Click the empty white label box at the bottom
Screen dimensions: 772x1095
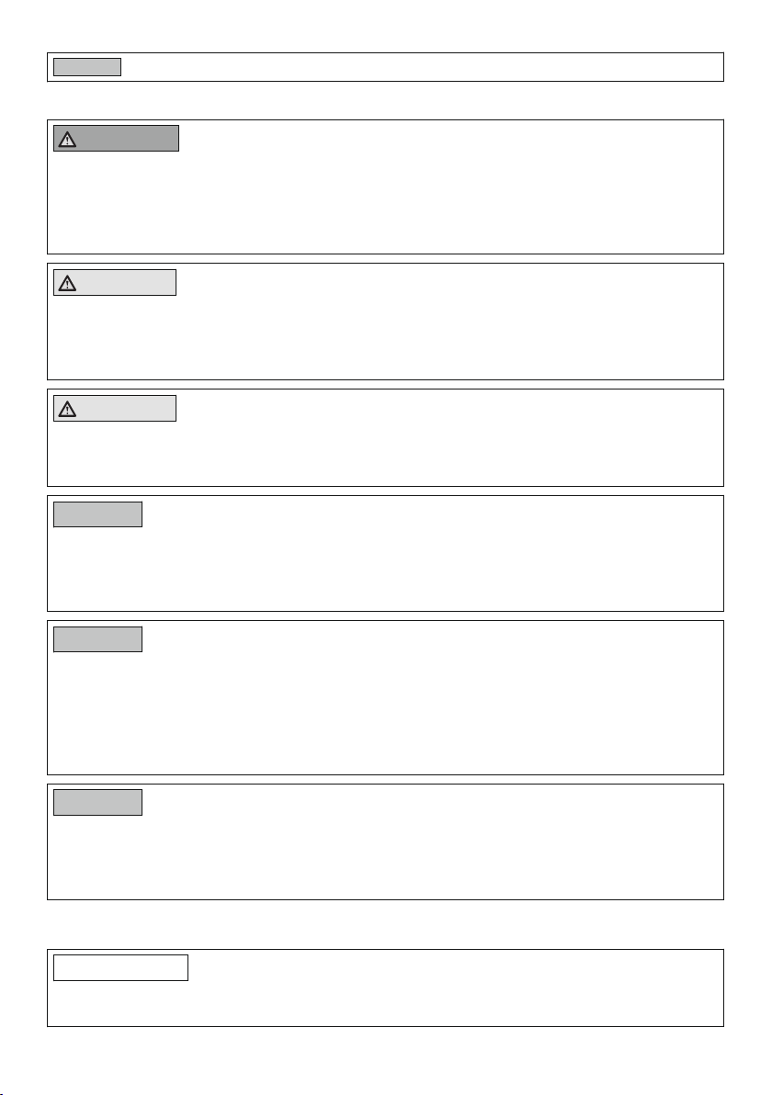tap(121, 968)
